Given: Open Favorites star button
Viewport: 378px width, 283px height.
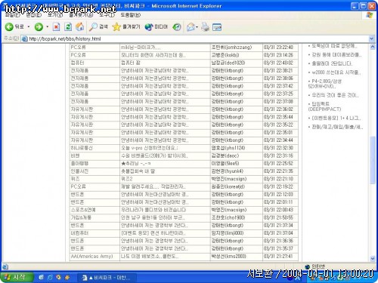Looking at the screenshot, I should click(x=126, y=26).
